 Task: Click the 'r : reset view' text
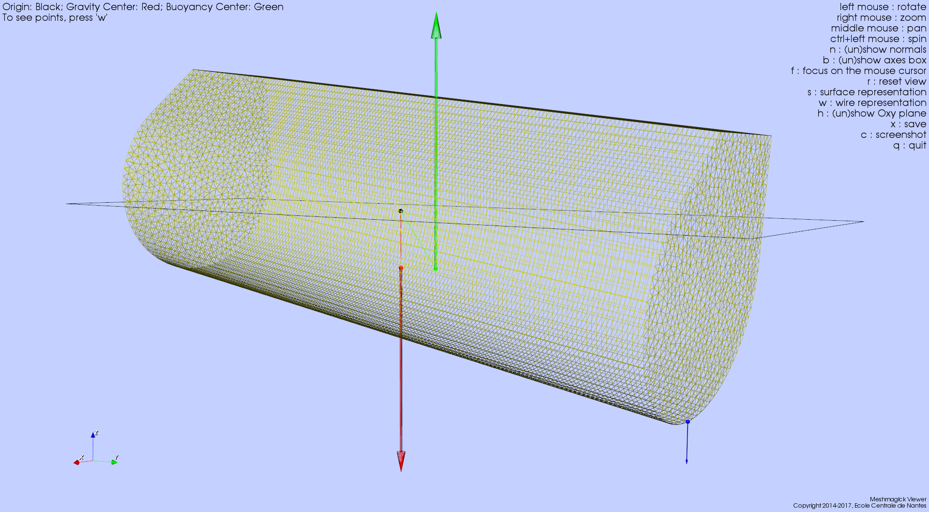896,82
